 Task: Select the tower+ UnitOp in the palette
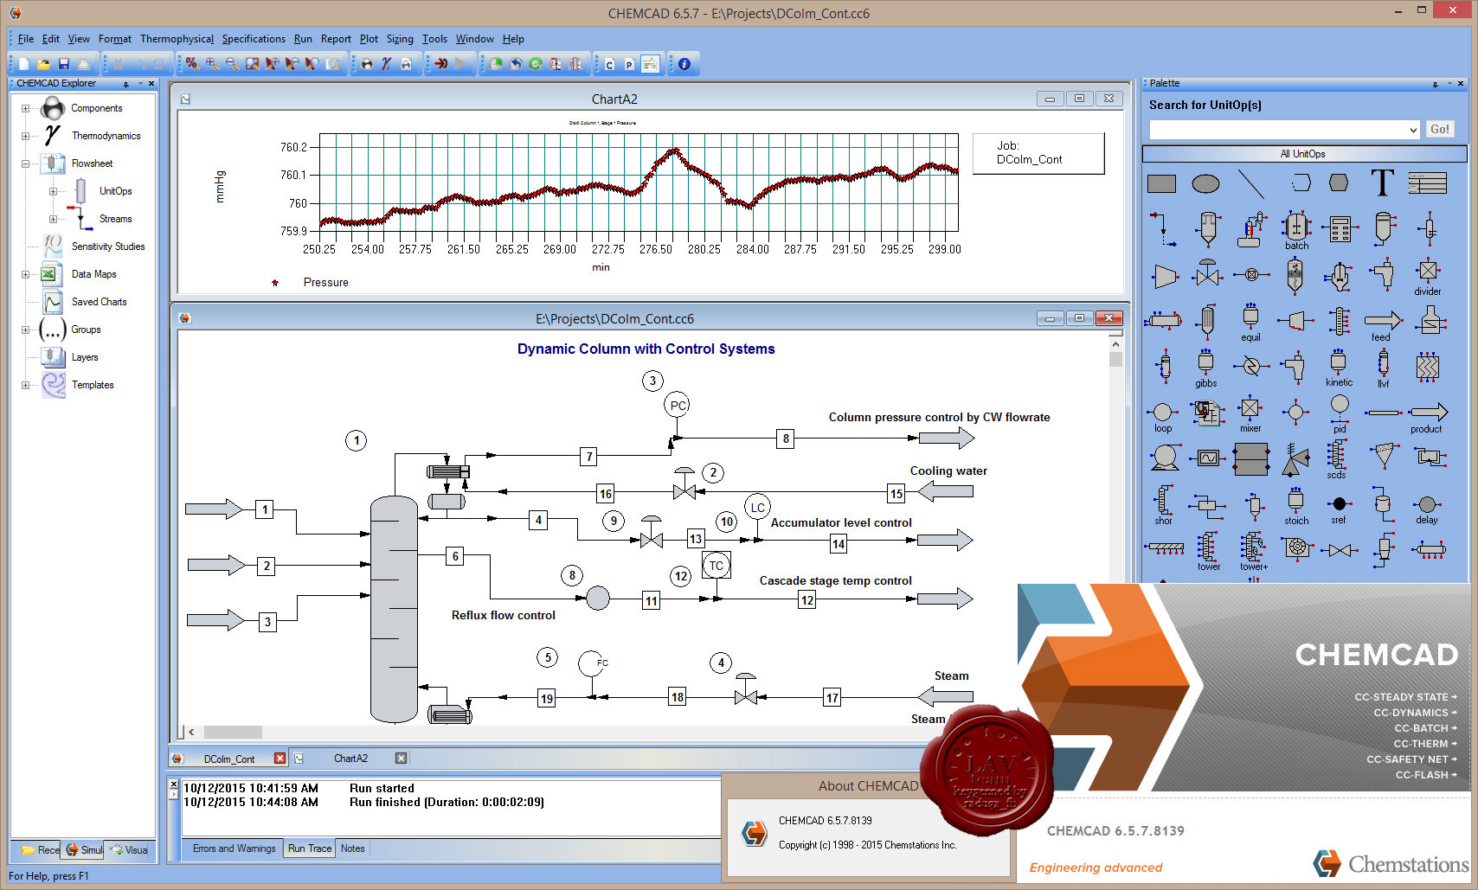click(1253, 552)
